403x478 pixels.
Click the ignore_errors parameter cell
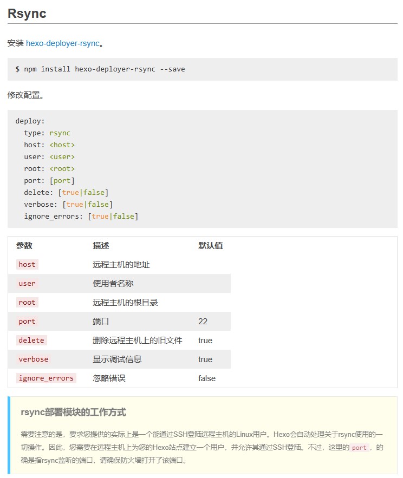(46, 378)
